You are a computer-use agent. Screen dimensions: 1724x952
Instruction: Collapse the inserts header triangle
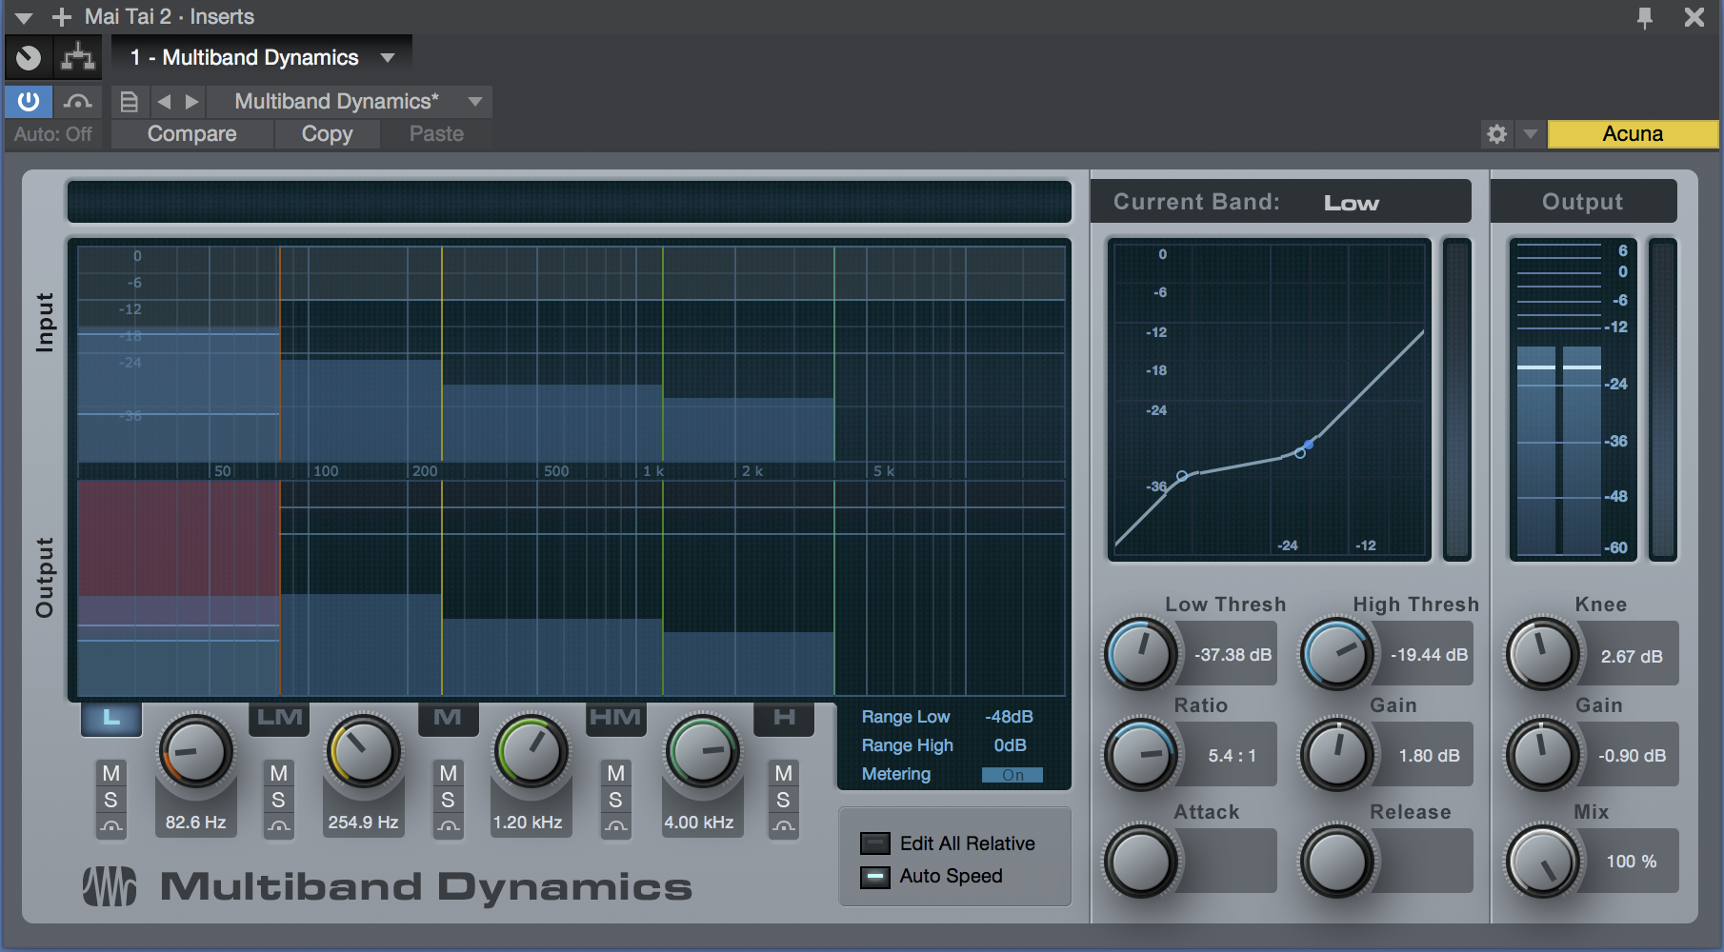(25, 17)
